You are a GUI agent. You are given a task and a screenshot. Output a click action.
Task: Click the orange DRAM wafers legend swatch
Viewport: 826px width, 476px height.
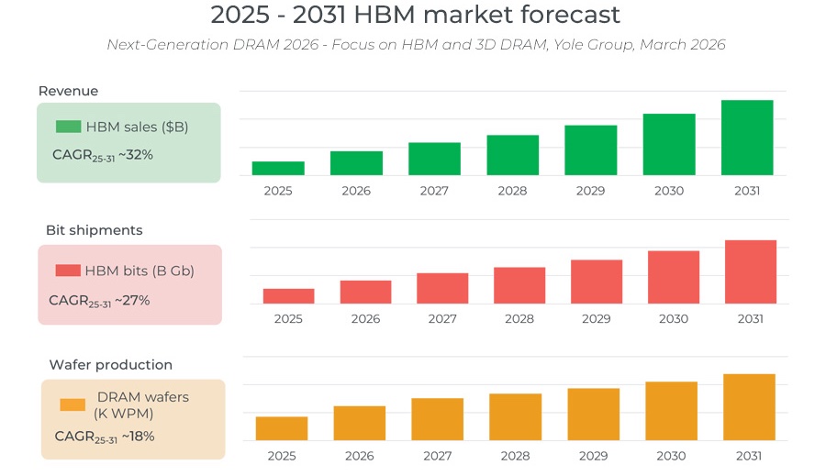(73, 404)
